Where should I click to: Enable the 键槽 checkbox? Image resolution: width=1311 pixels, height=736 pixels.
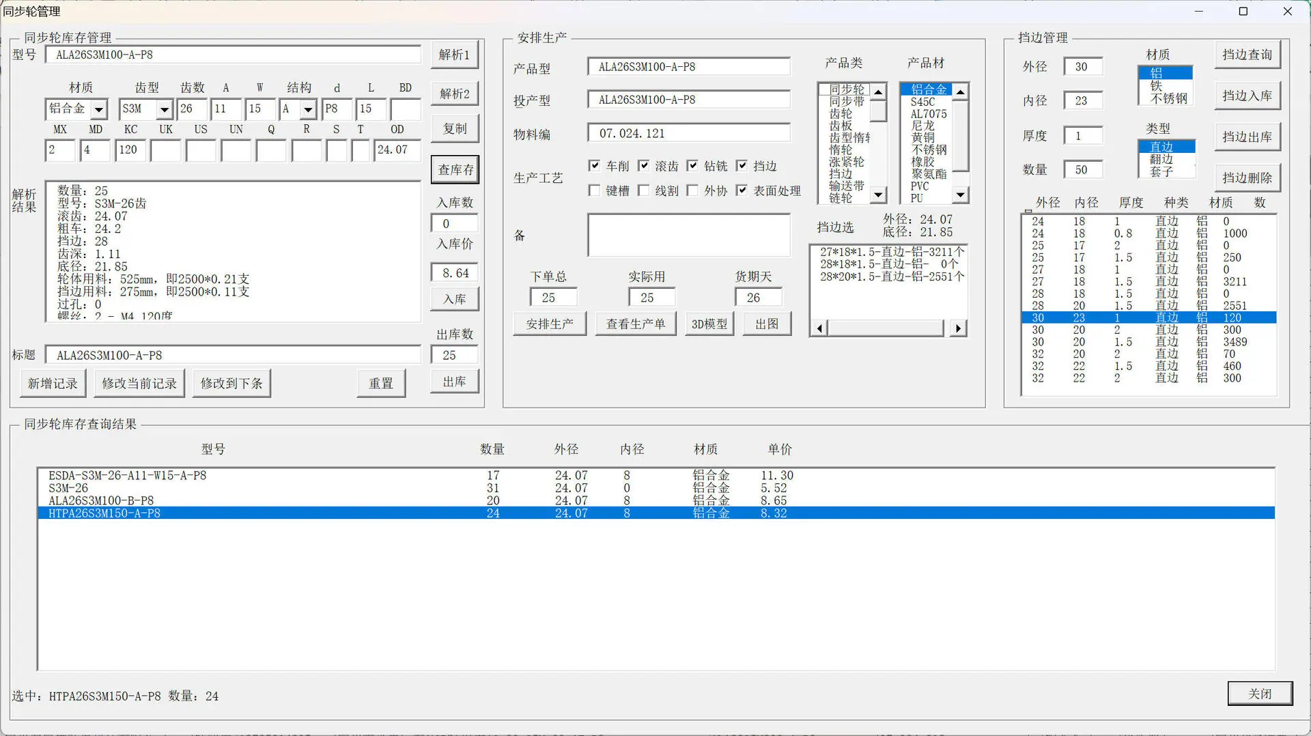click(594, 190)
